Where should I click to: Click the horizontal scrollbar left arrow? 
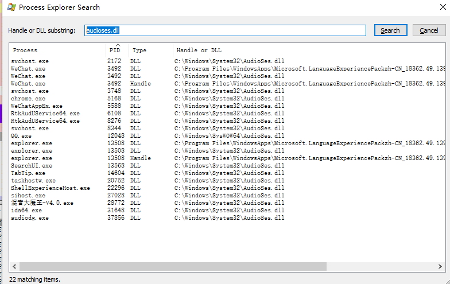(x=14, y=267)
